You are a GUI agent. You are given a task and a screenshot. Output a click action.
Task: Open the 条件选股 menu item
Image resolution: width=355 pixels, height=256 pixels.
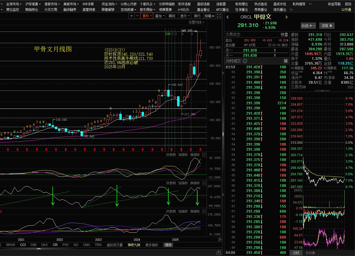184,4
